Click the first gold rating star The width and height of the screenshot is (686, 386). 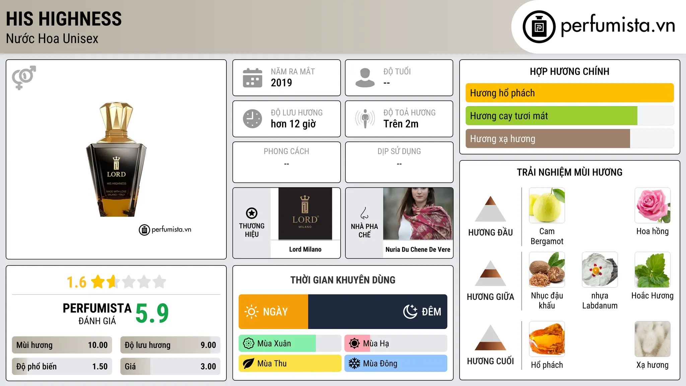pos(98,282)
